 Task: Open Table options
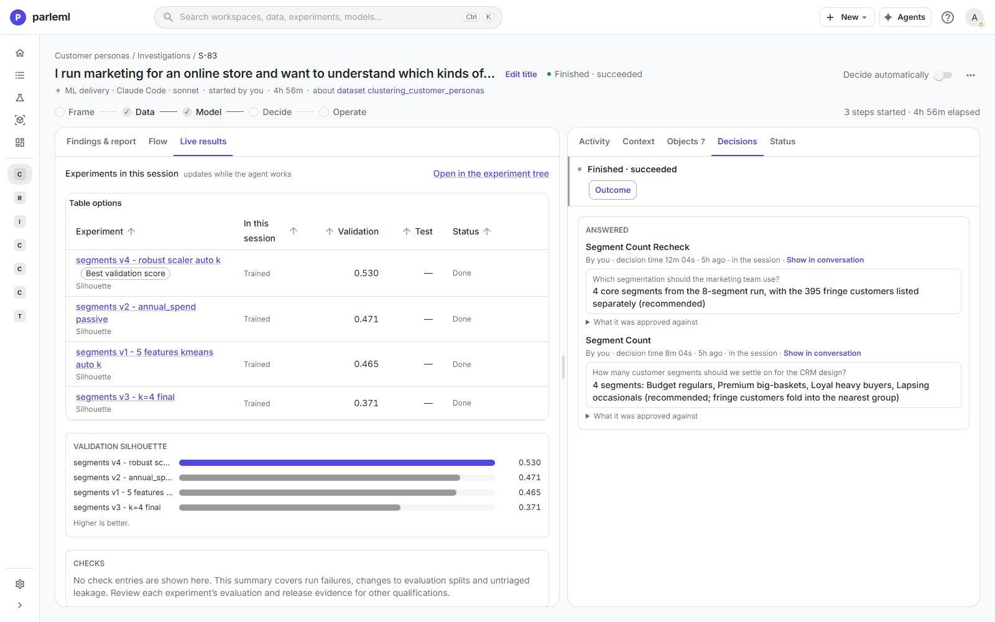[95, 203]
